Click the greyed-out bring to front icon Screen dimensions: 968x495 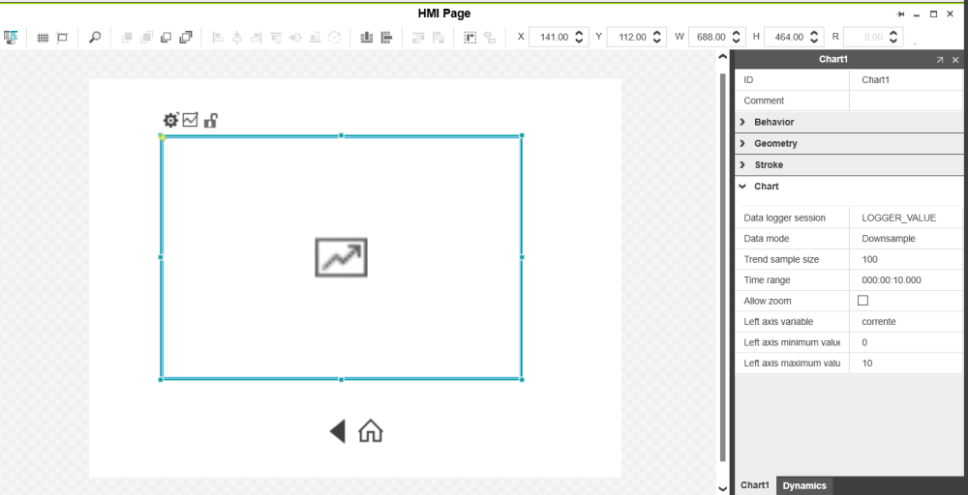coord(146,38)
